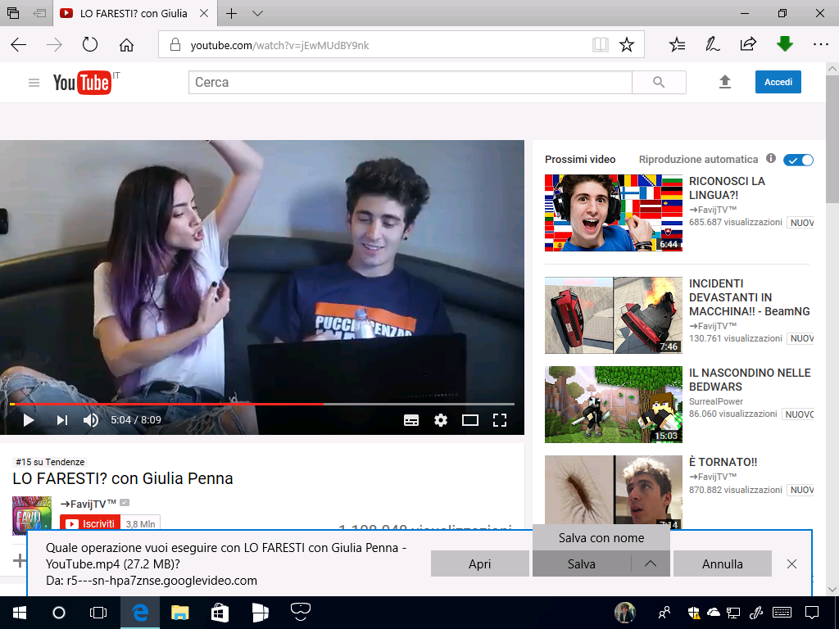Click Salva to save the download
This screenshot has width=839, height=629.
pyautogui.click(x=582, y=563)
